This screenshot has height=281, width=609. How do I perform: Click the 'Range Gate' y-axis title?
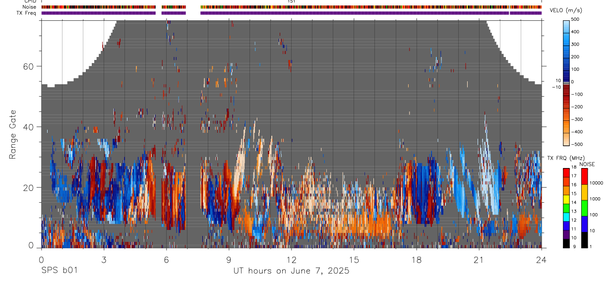pyautogui.click(x=13, y=135)
